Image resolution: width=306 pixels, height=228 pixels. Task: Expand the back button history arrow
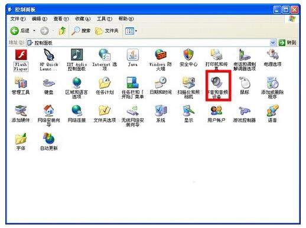pos(34,31)
